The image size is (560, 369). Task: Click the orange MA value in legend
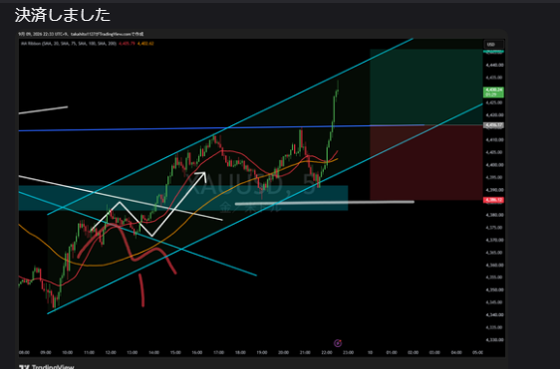(x=145, y=44)
